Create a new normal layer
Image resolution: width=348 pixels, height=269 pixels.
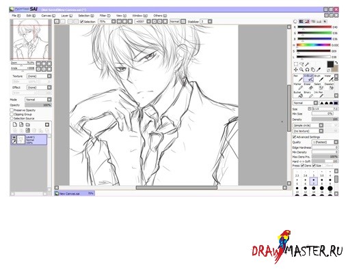tap(15, 124)
